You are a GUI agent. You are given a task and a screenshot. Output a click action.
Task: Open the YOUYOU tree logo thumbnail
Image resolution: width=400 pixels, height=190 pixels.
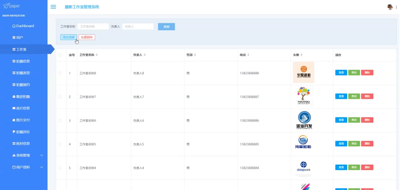[x=303, y=96]
